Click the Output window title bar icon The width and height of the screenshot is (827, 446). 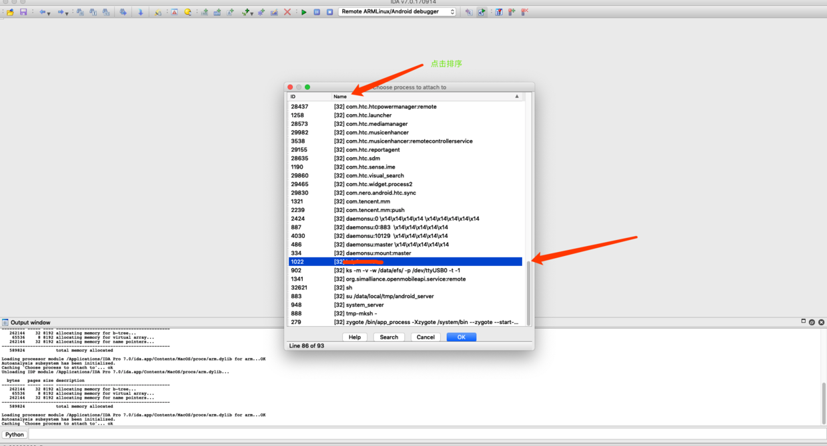tap(5, 323)
